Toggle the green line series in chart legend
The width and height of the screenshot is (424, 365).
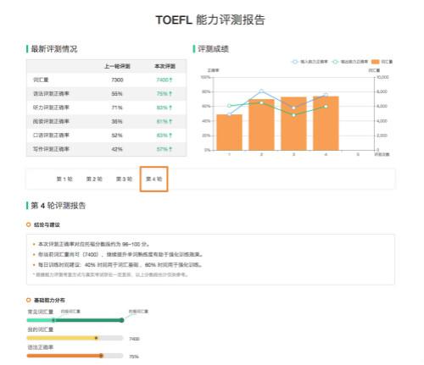[350, 62]
